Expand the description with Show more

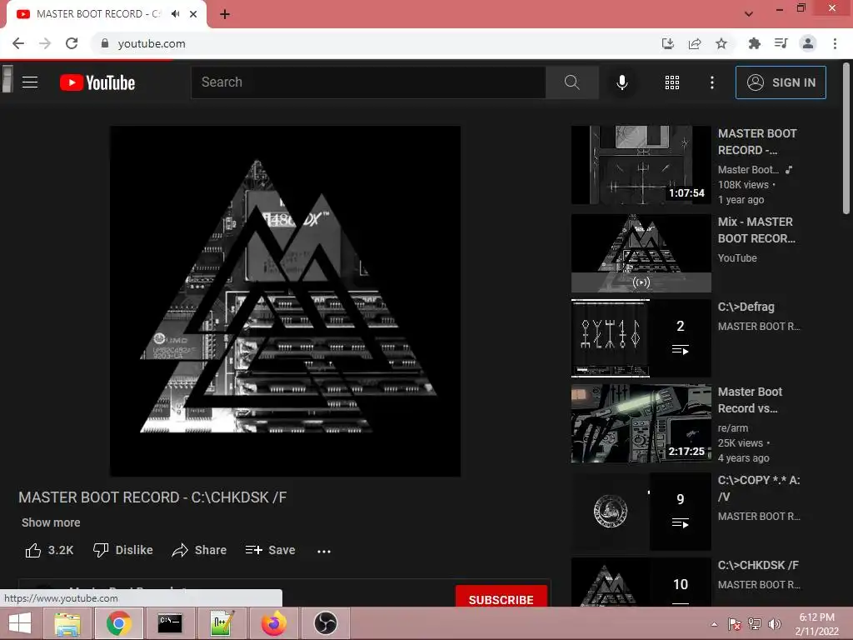point(51,522)
